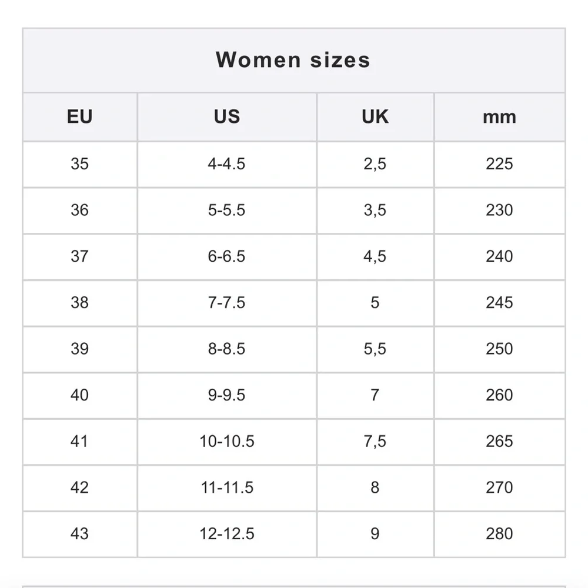Image resolution: width=588 pixels, height=588 pixels.
Task: Select US size 4-4.5 cell
Action: tap(226, 163)
